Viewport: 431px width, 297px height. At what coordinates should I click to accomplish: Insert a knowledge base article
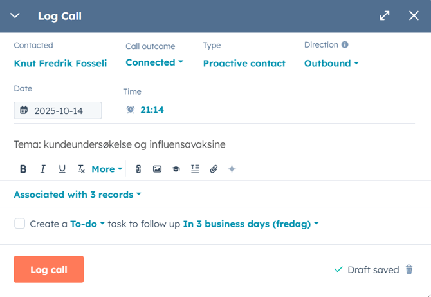pos(176,169)
